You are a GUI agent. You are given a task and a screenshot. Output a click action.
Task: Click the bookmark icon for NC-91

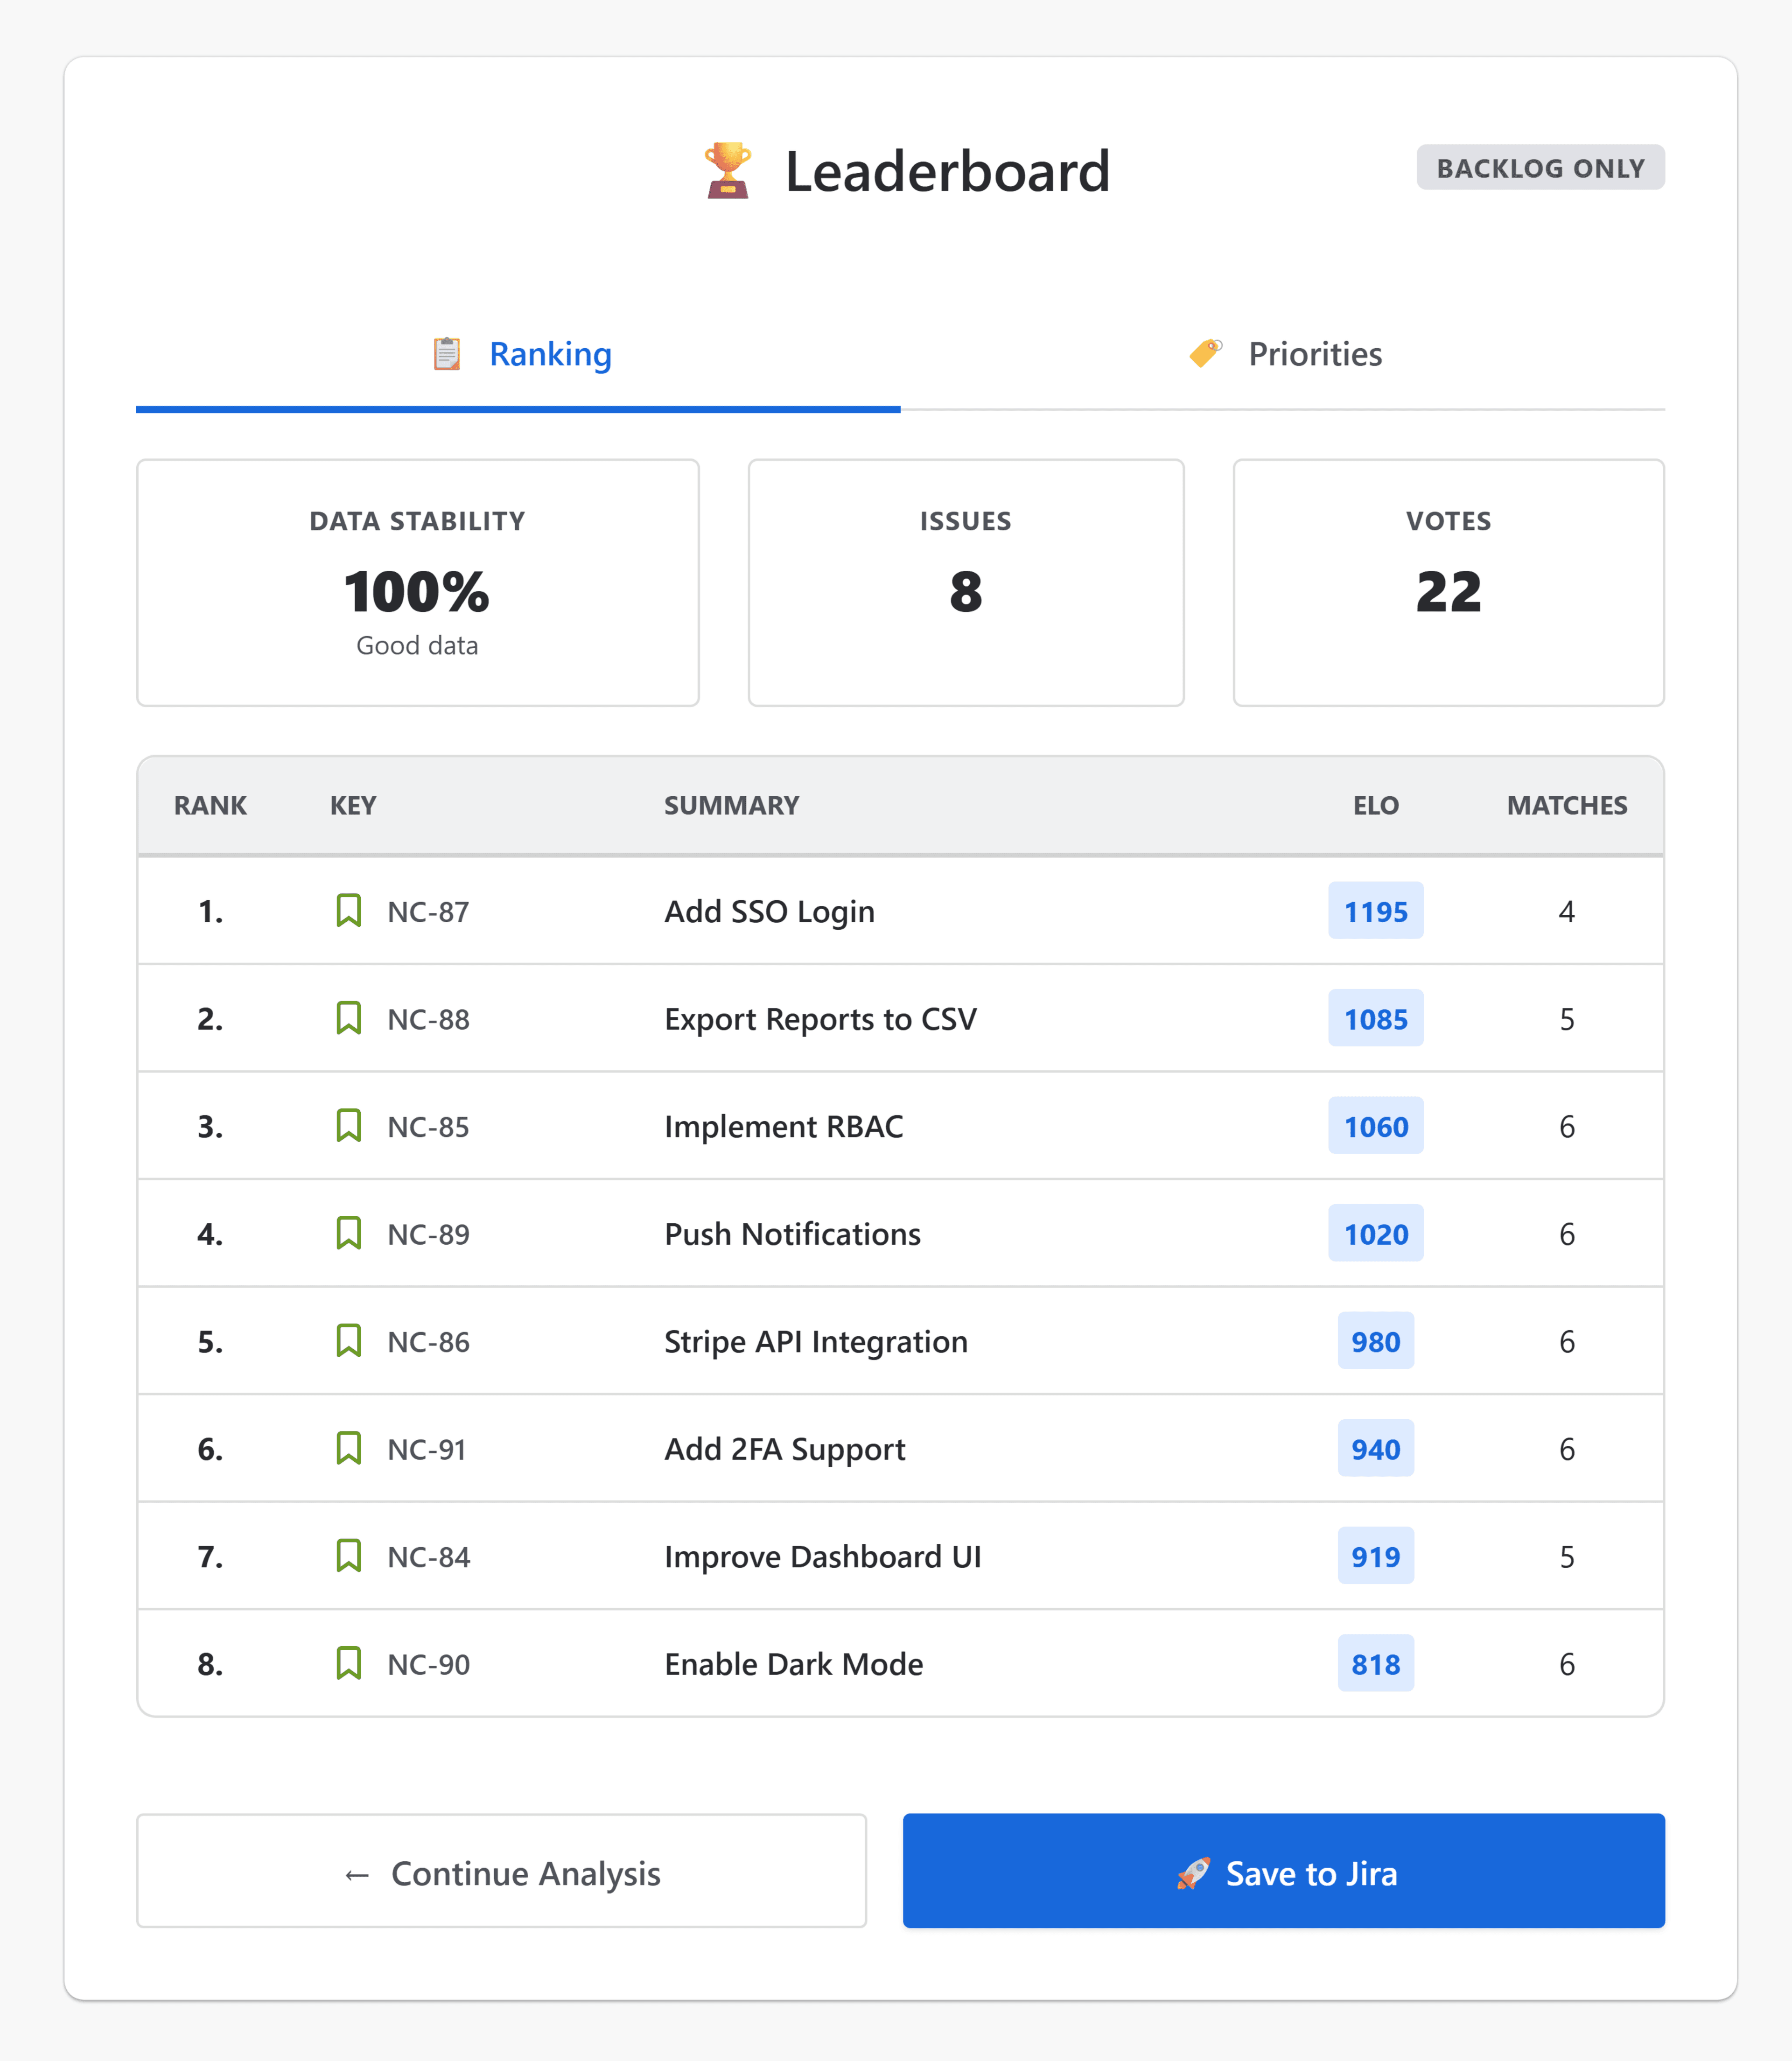(348, 1448)
